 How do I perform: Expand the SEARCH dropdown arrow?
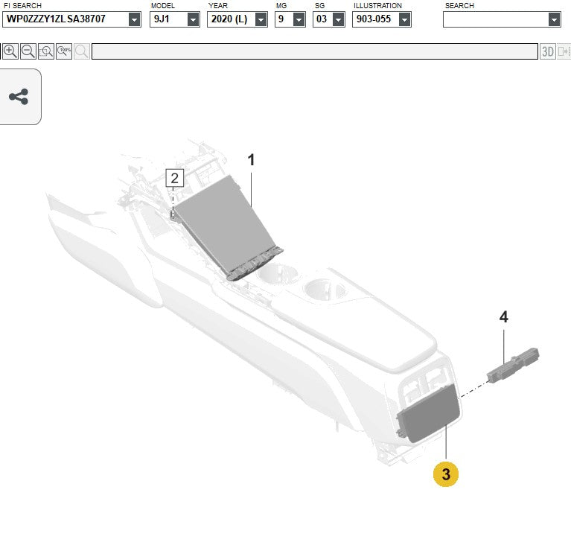[x=554, y=19]
